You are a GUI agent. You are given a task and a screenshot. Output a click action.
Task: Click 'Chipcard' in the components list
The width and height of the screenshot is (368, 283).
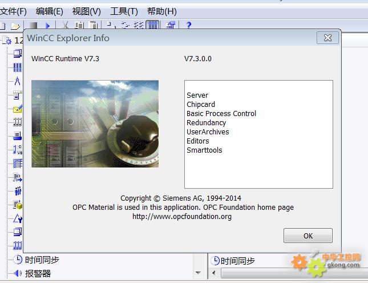pos(201,105)
